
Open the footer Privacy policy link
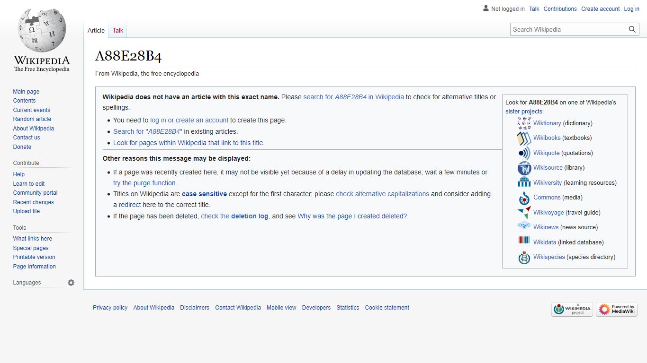[110, 308]
